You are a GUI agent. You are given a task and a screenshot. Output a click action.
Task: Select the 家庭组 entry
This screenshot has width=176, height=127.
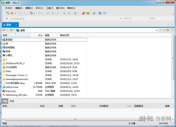(44, 40)
